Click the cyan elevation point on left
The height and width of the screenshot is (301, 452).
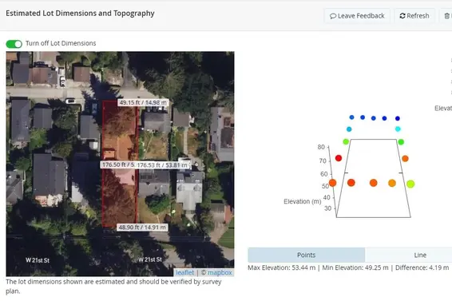349,129
